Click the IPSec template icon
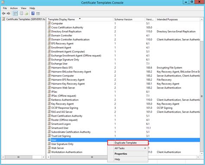The width and height of the screenshot is (205, 165). point(49,92)
